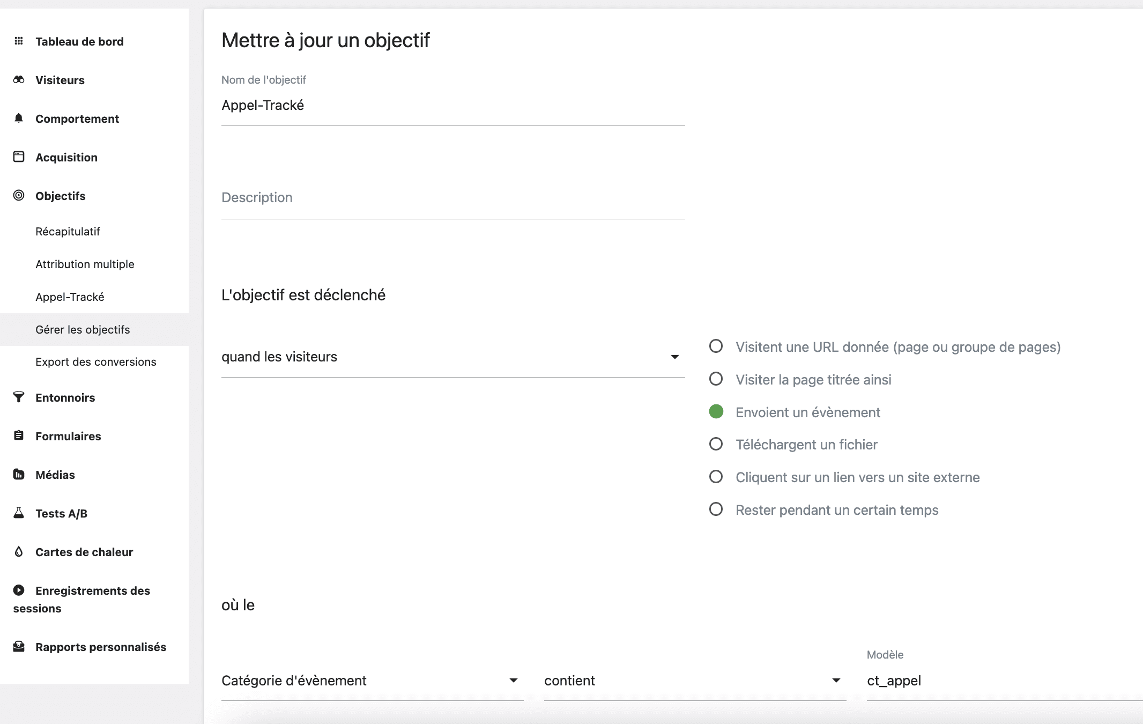Enable 'Rester pendant un certain temps' option
Screen dimensions: 1143x724
click(716, 509)
